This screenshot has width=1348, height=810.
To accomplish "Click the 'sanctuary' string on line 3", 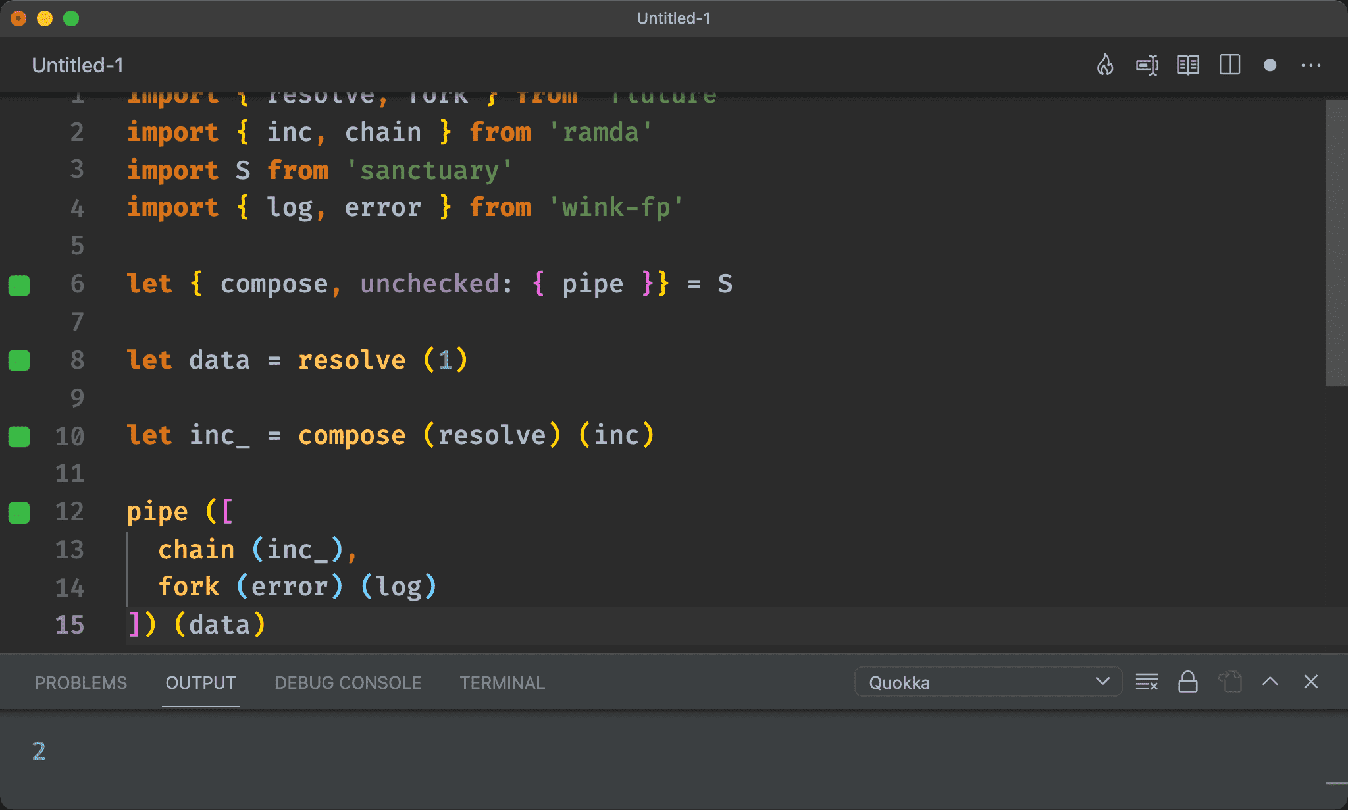I will coord(430,171).
